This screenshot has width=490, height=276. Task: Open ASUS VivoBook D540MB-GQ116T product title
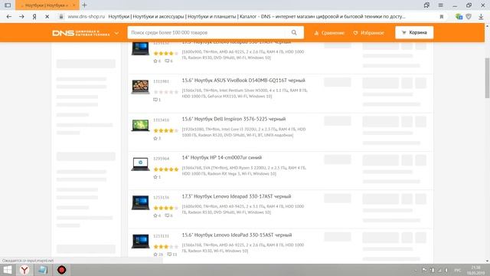click(x=243, y=80)
